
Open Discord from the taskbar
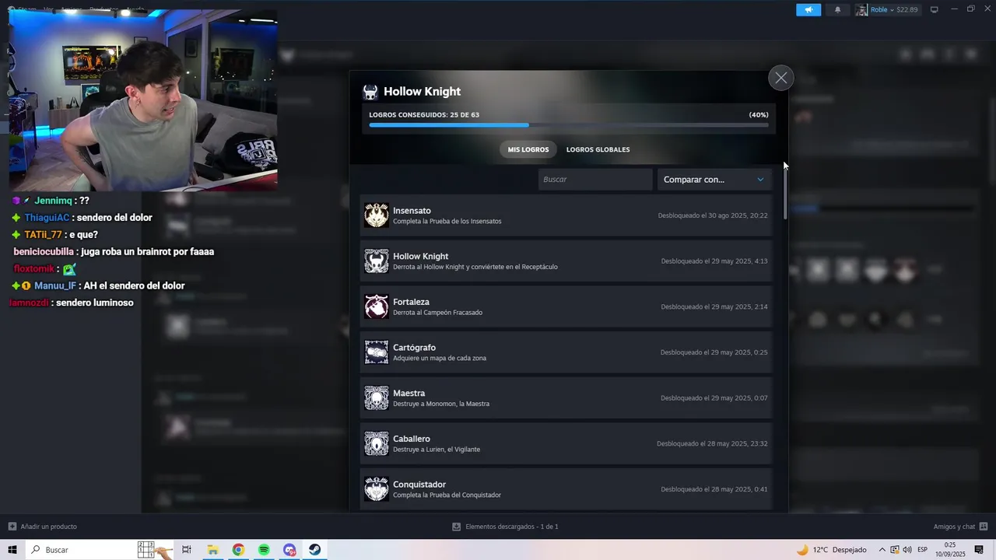click(x=289, y=550)
